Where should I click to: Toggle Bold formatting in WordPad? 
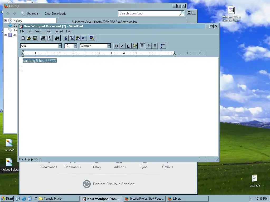click(116, 46)
